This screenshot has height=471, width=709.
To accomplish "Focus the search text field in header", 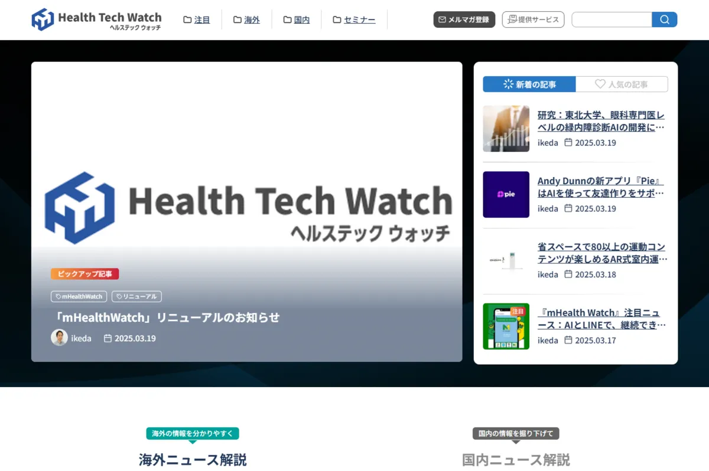I will [x=612, y=19].
